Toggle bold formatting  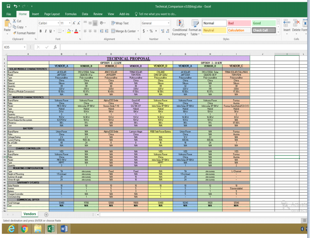(41, 31)
